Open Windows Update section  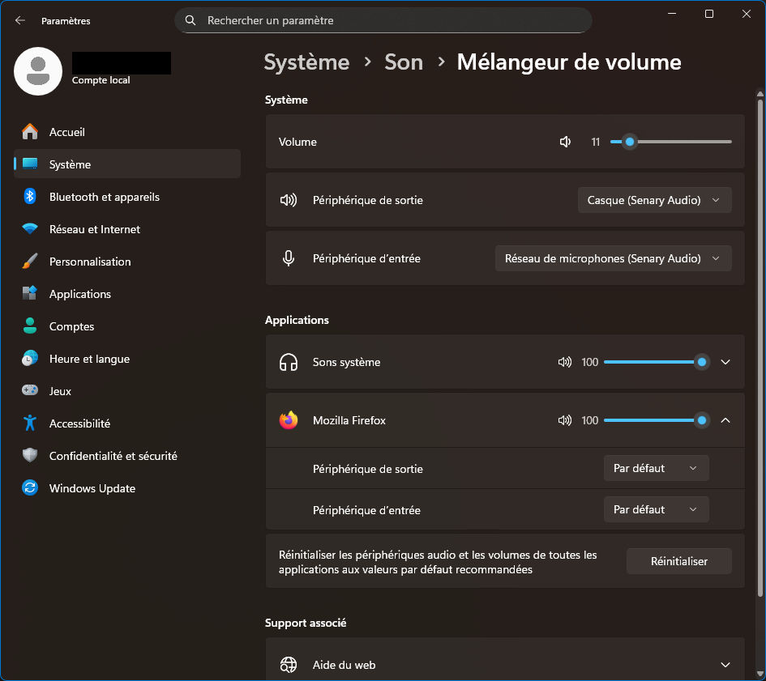(x=92, y=488)
